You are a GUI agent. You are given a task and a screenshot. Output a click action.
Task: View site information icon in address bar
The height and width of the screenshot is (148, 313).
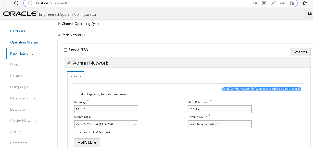point(30,3)
